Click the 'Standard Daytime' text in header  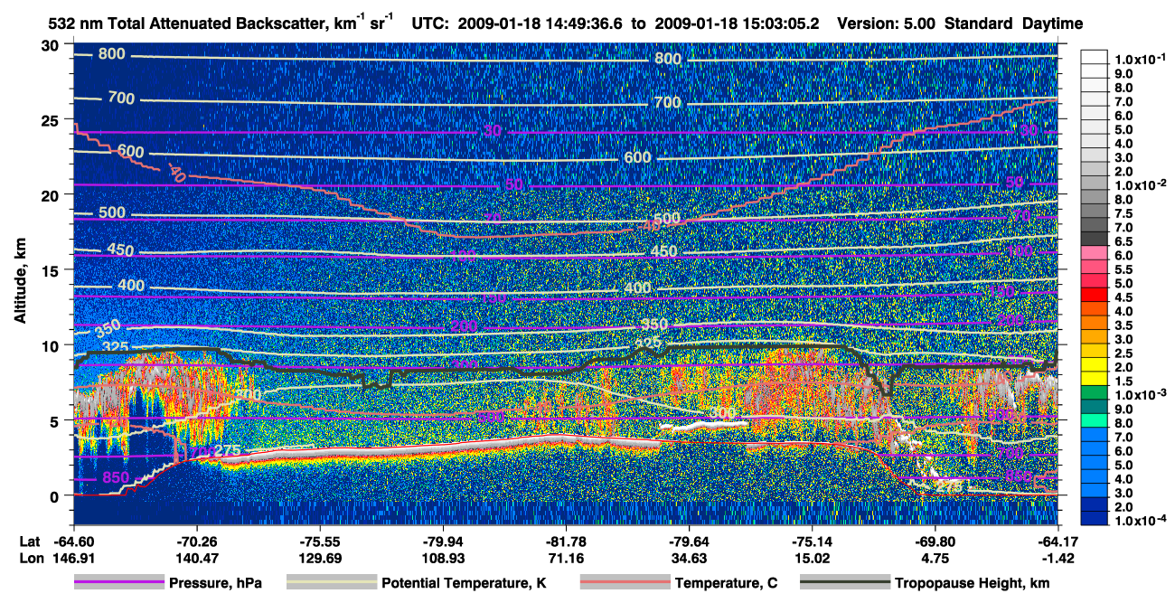click(1015, 24)
